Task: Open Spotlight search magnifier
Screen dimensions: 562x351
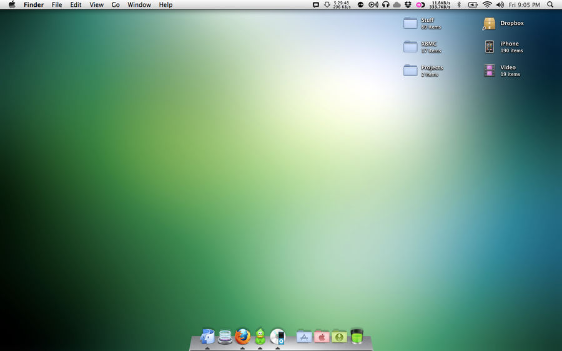Action: tap(550, 4)
